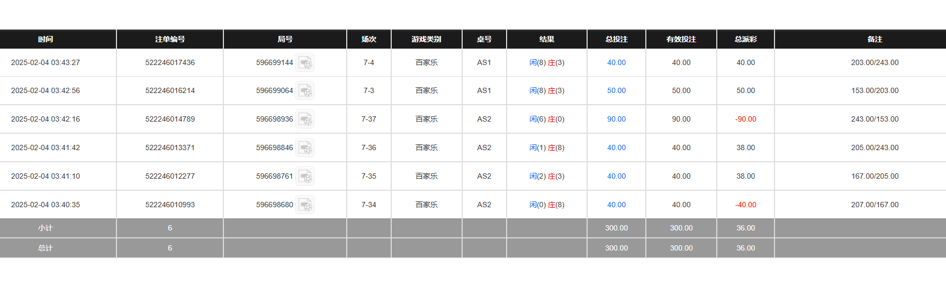Click the blue 90.00 total bet amount

coord(616,119)
